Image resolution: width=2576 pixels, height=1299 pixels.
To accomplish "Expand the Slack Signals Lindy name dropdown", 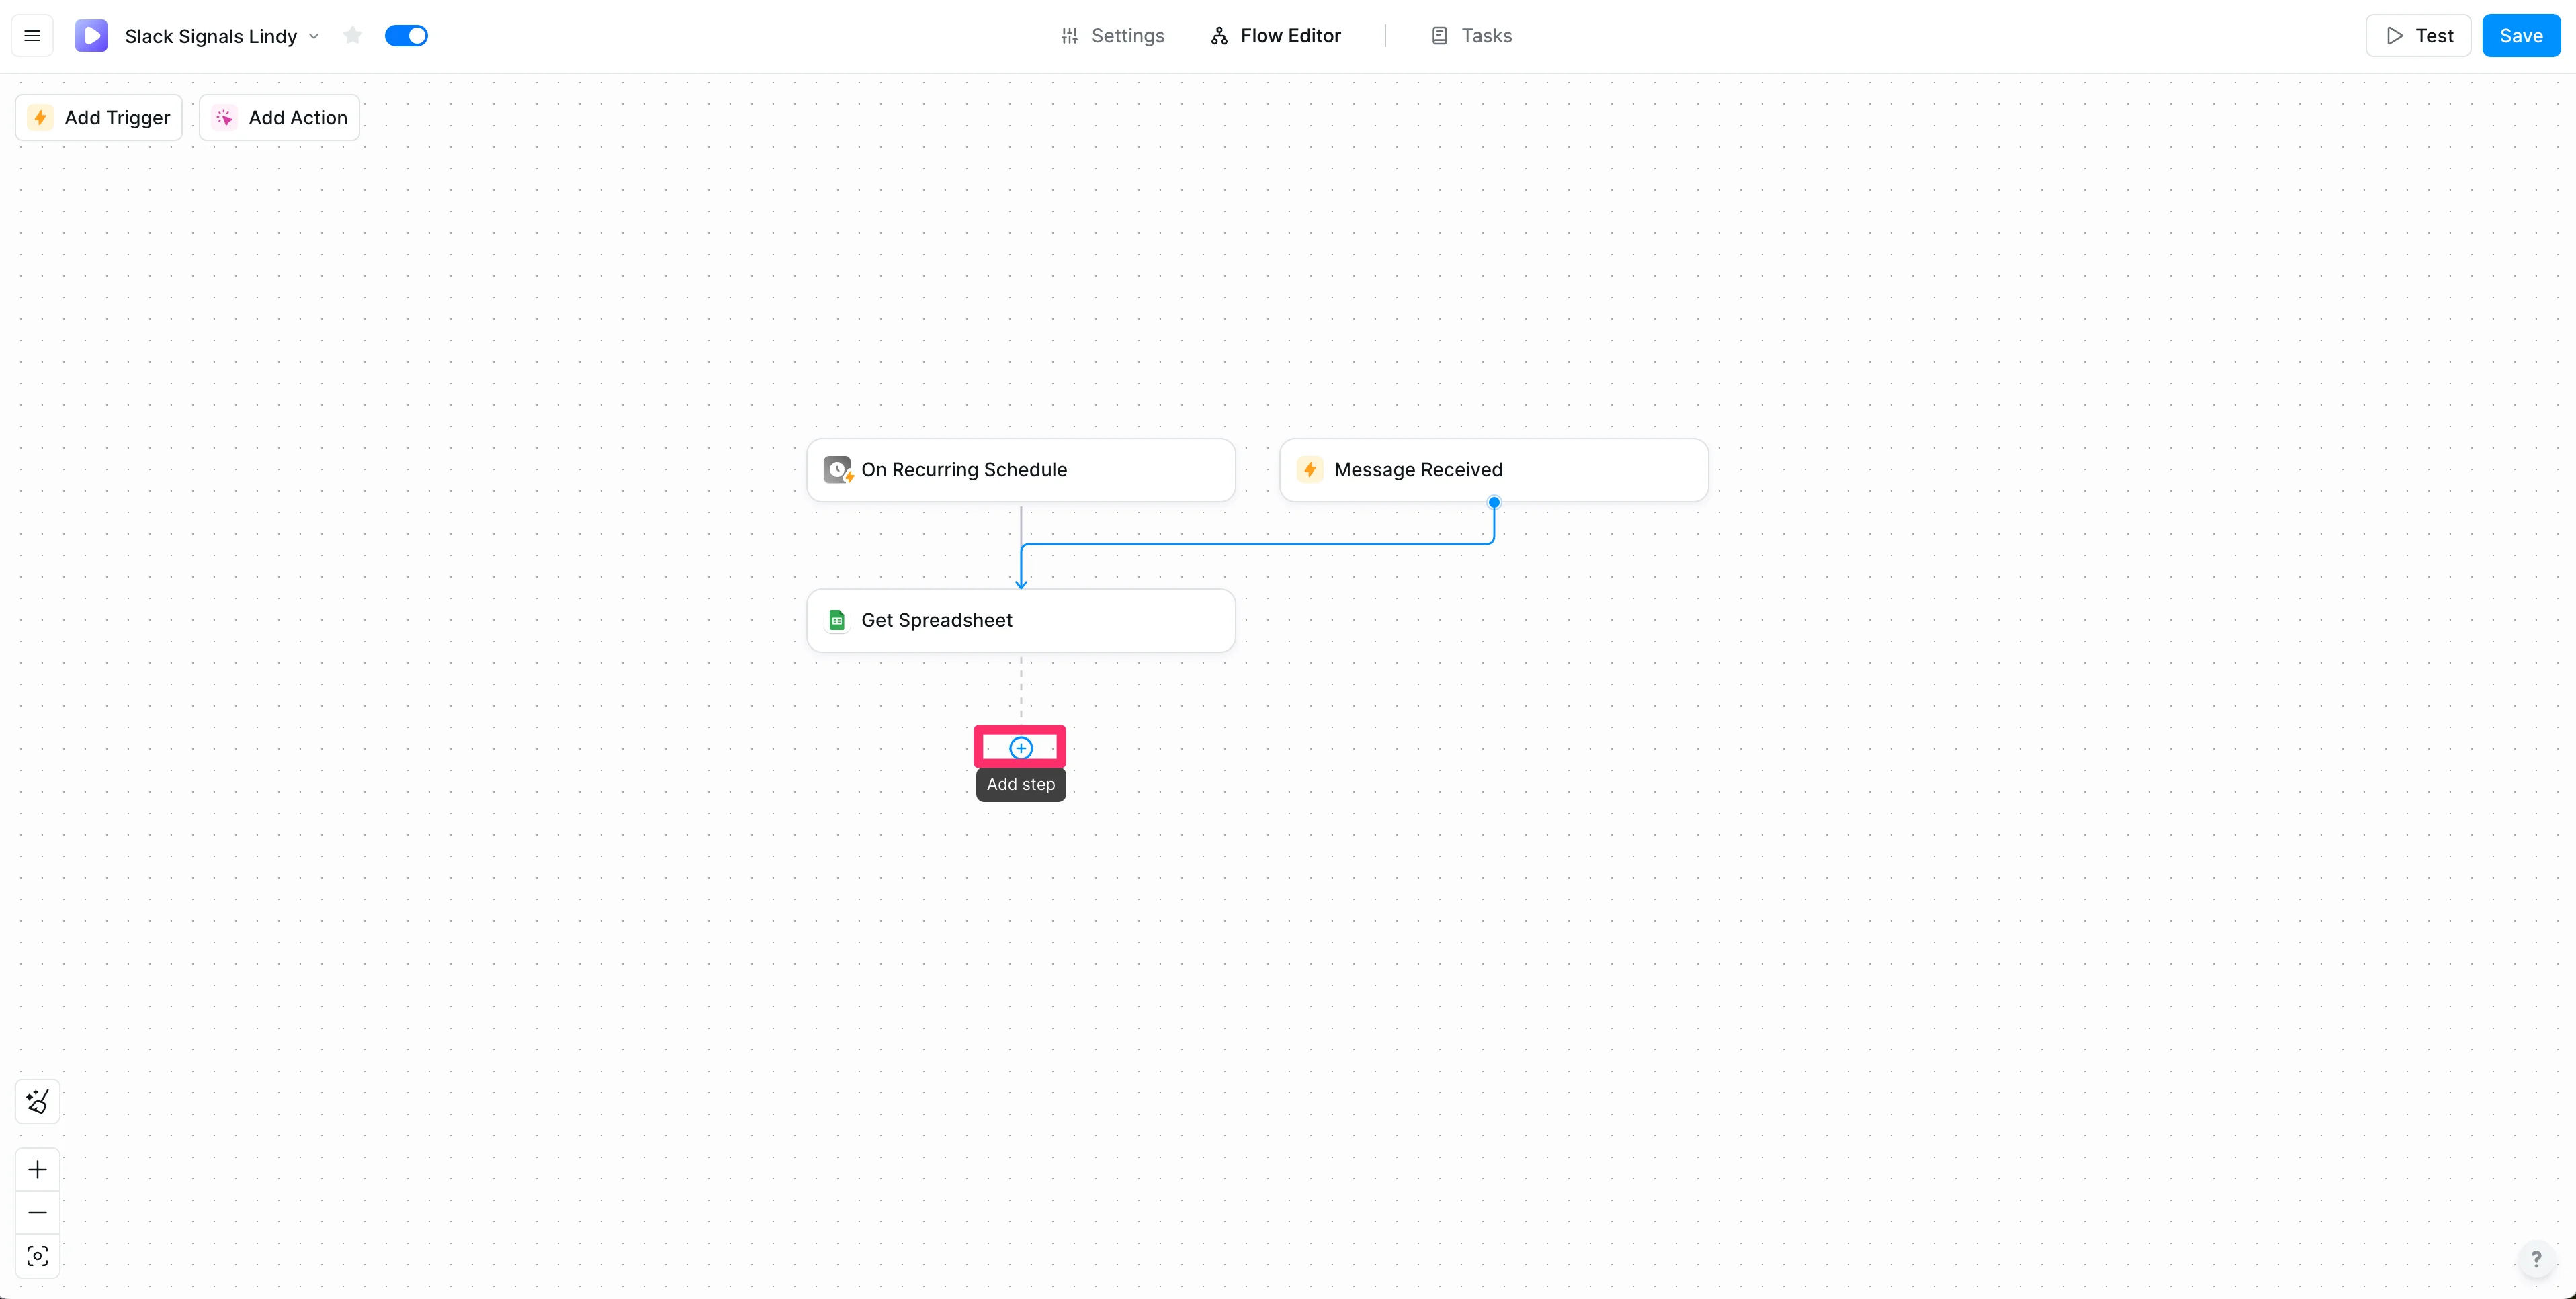I will 313,36.
